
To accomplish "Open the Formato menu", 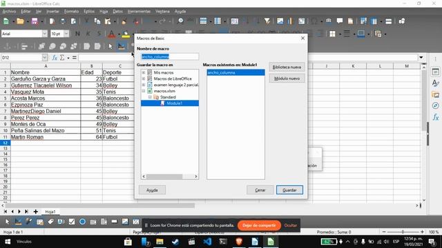I will pos(71,11).
